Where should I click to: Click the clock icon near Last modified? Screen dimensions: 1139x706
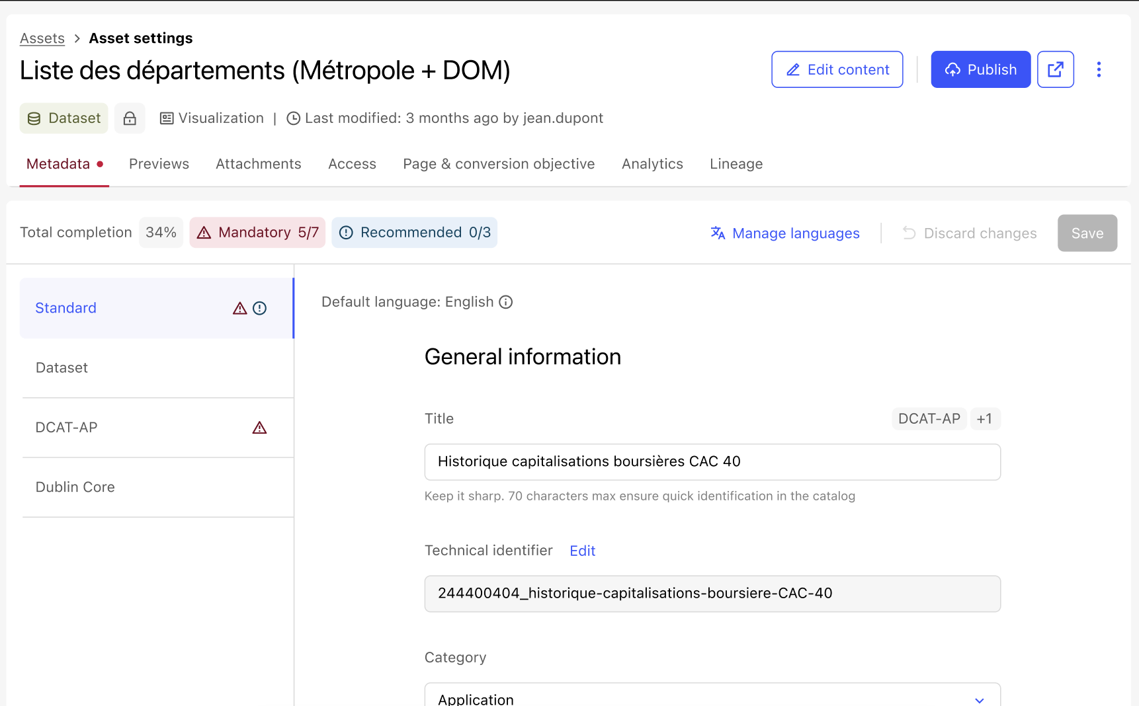tap(293, 118)
